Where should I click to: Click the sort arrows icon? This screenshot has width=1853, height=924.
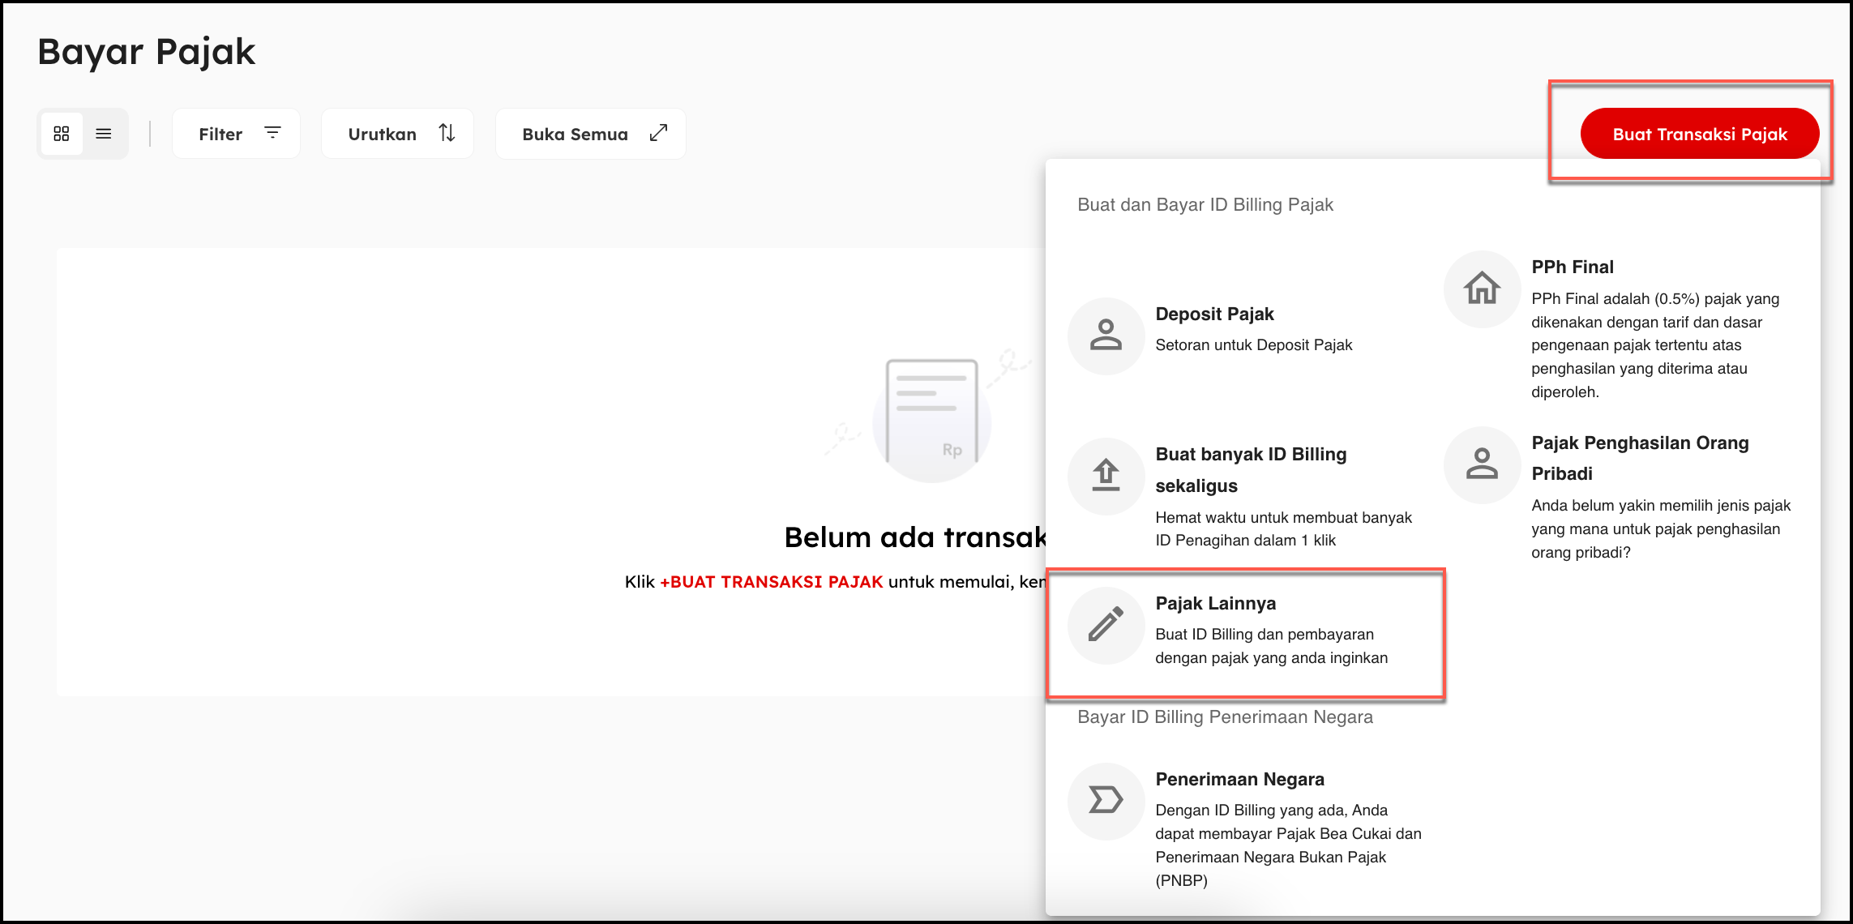(447, 133)
